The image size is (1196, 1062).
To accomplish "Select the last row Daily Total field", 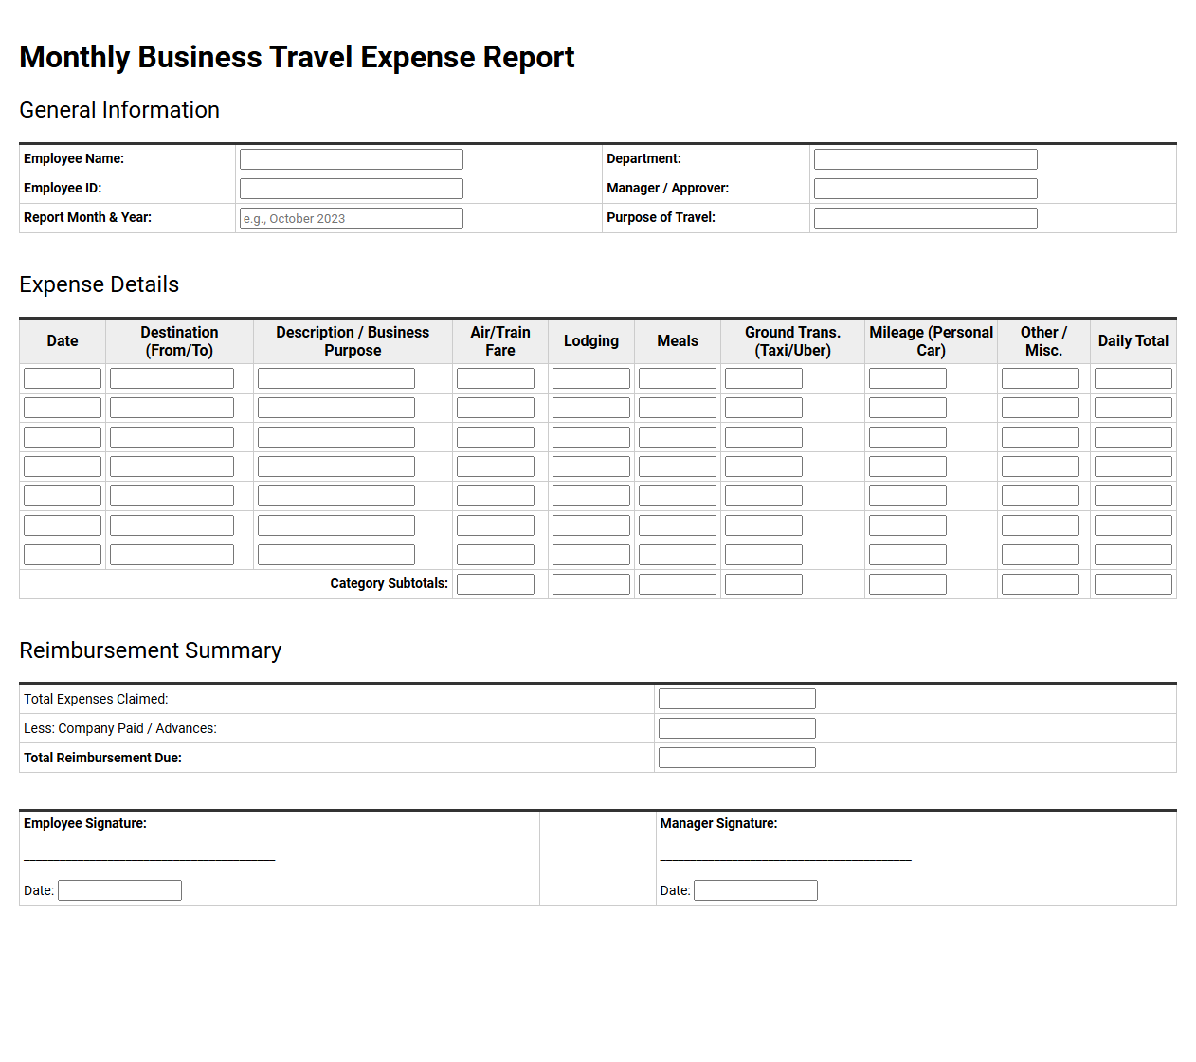I will tap(1133, 555).
